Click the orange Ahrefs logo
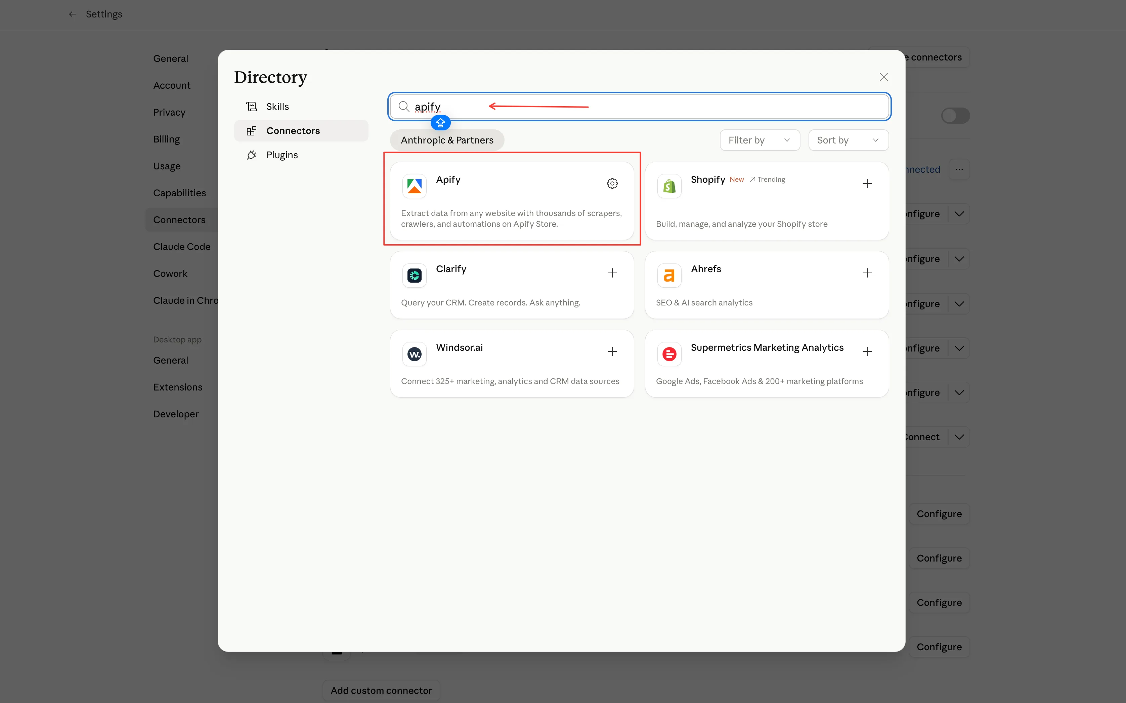 tap(669, 276)
